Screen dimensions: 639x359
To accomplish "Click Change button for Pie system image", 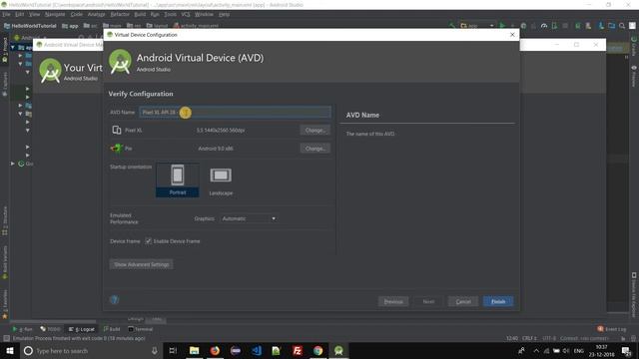I will 316,149.
